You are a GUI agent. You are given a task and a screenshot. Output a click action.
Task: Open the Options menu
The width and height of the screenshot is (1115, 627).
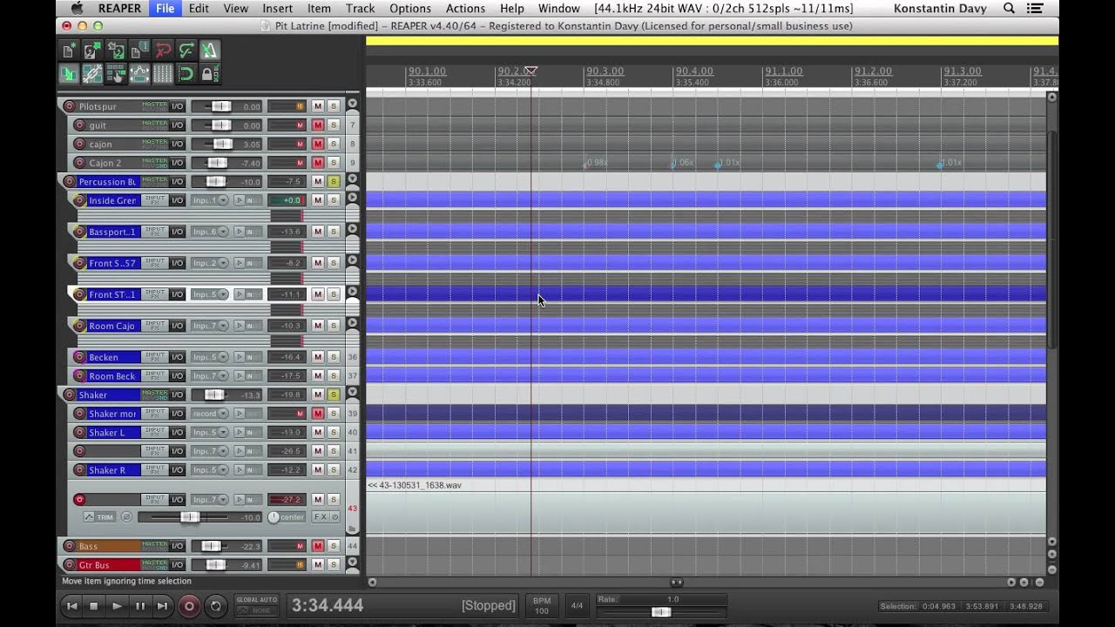(410, 8)
